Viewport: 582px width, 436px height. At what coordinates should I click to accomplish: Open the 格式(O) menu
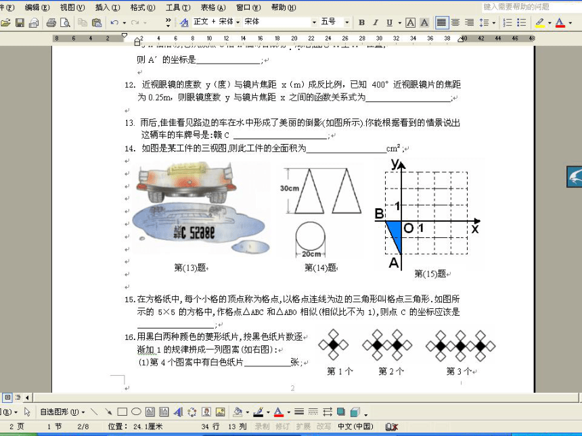[x=143, y=7]
